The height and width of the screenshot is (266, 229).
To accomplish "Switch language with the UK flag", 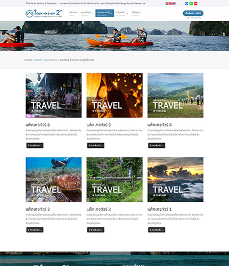I will click(167, 3).
